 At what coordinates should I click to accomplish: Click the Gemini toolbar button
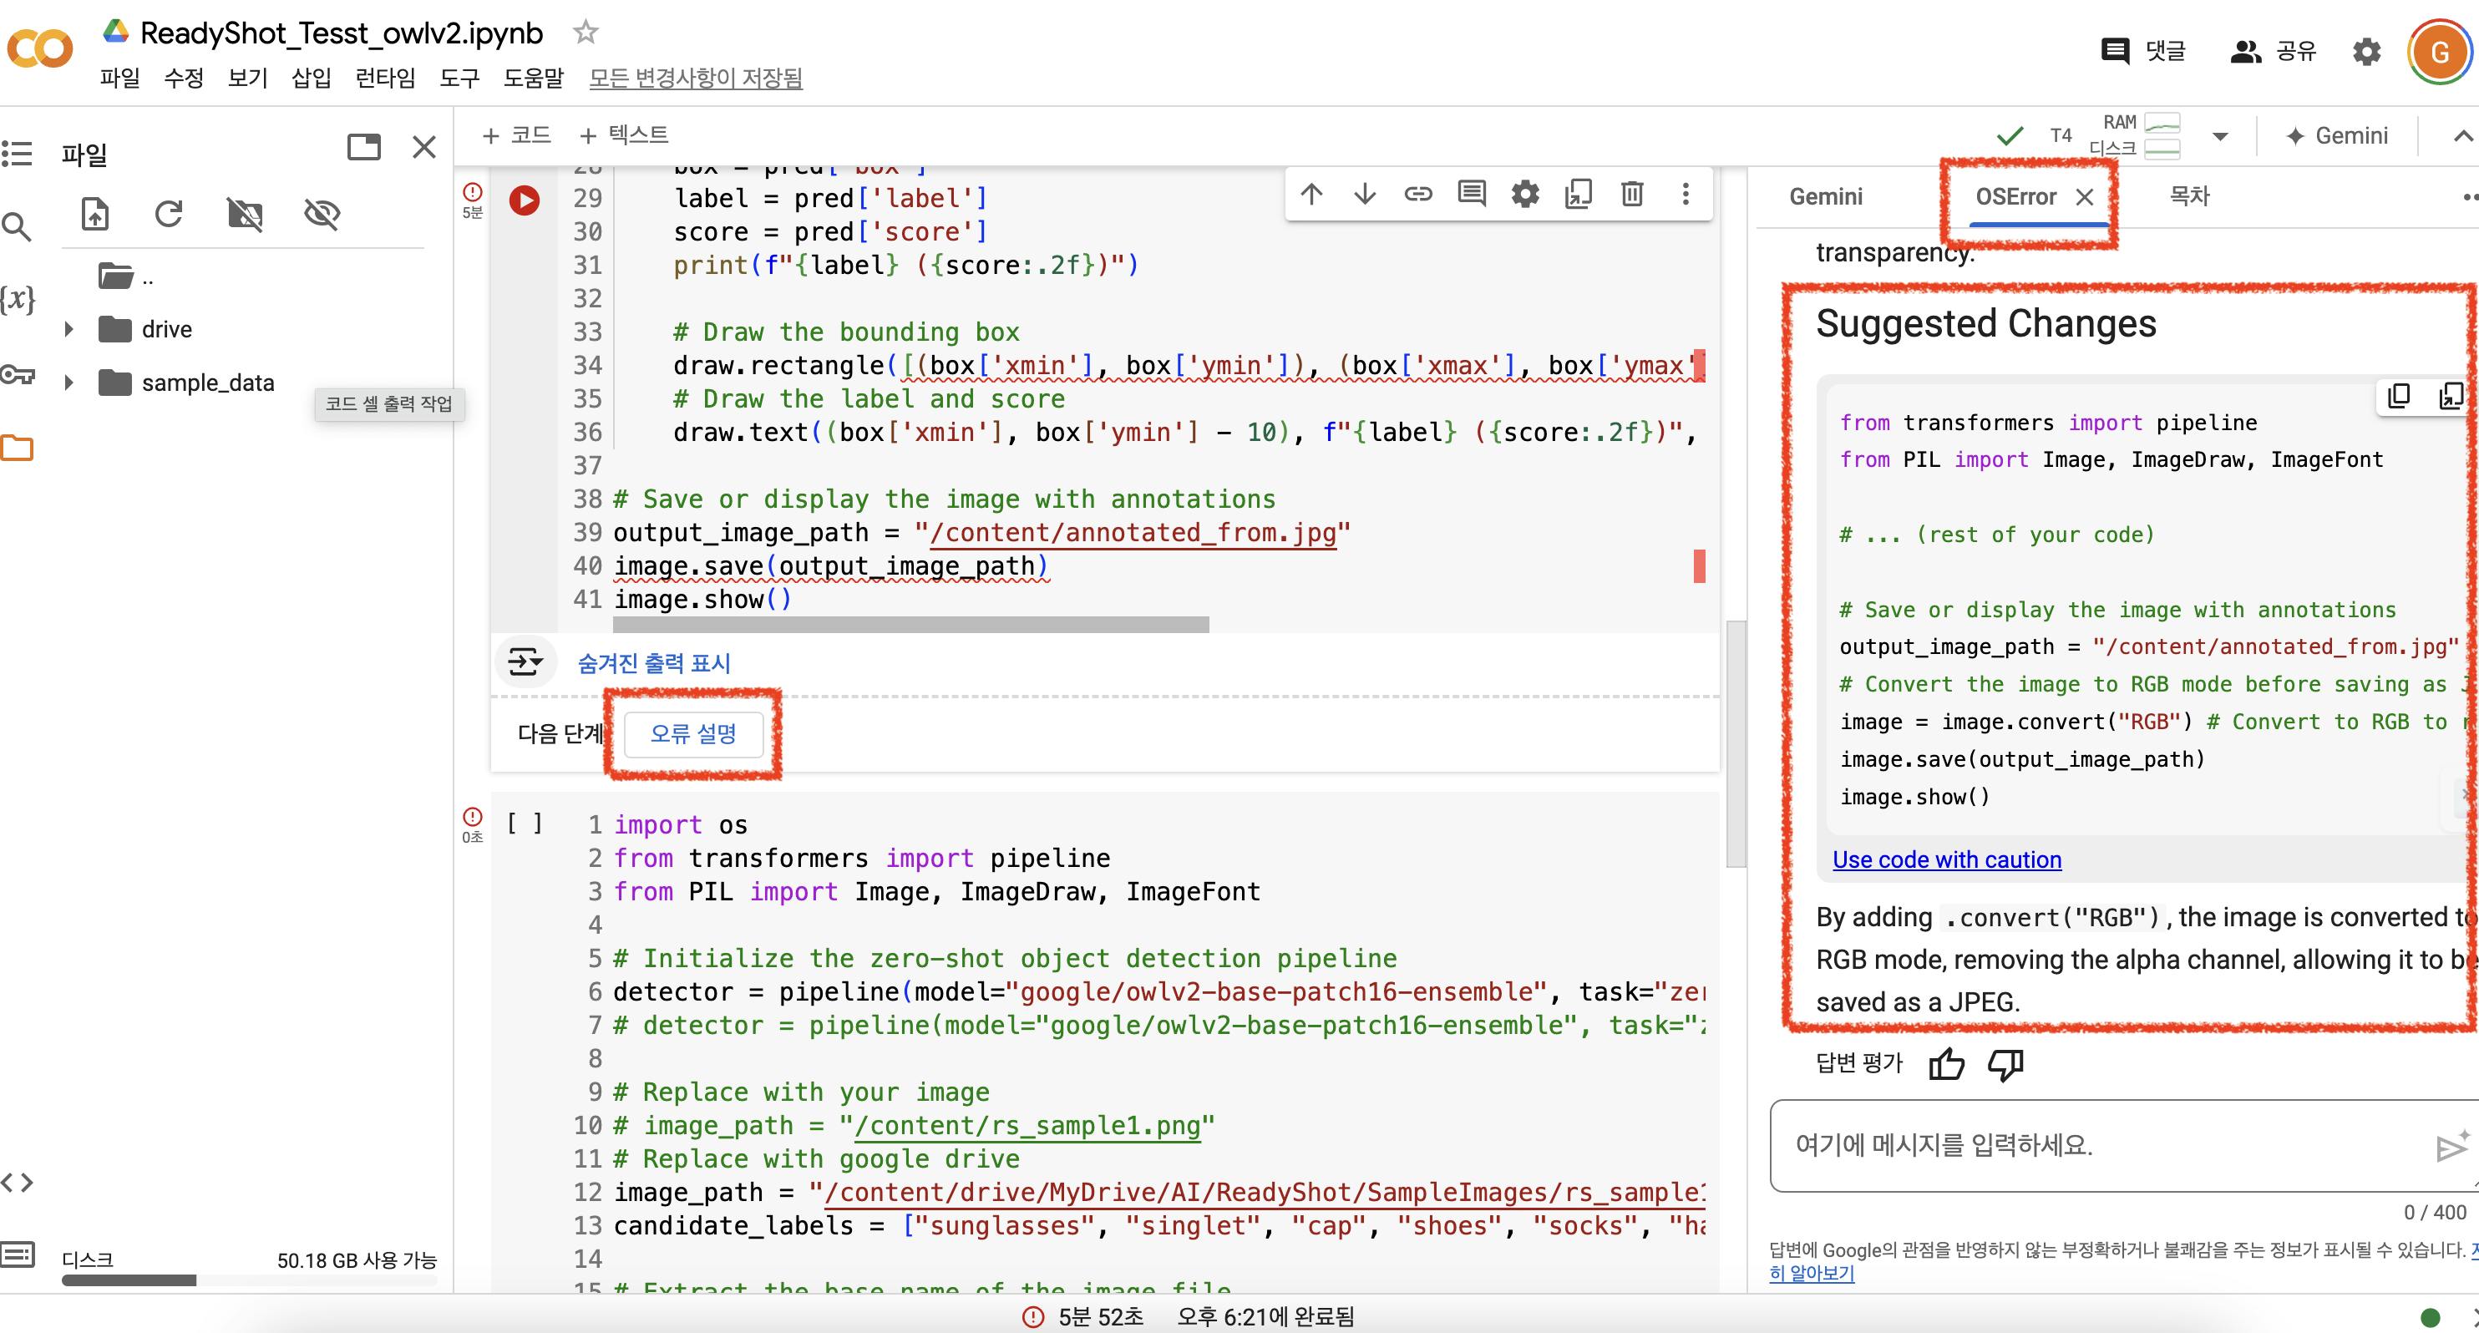2338,137
